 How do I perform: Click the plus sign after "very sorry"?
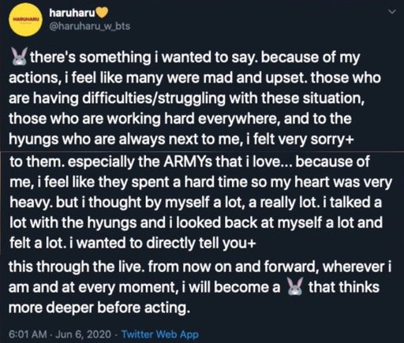(x=350, y=140)
